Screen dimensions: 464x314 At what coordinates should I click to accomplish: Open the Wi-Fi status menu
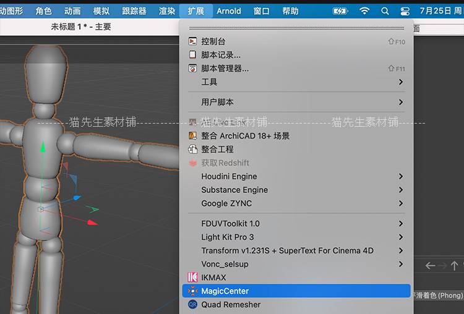tap(364, 11)
